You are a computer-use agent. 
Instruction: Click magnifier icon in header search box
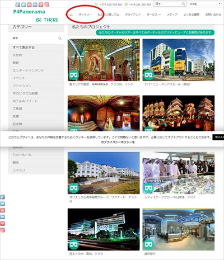[183, 4]
